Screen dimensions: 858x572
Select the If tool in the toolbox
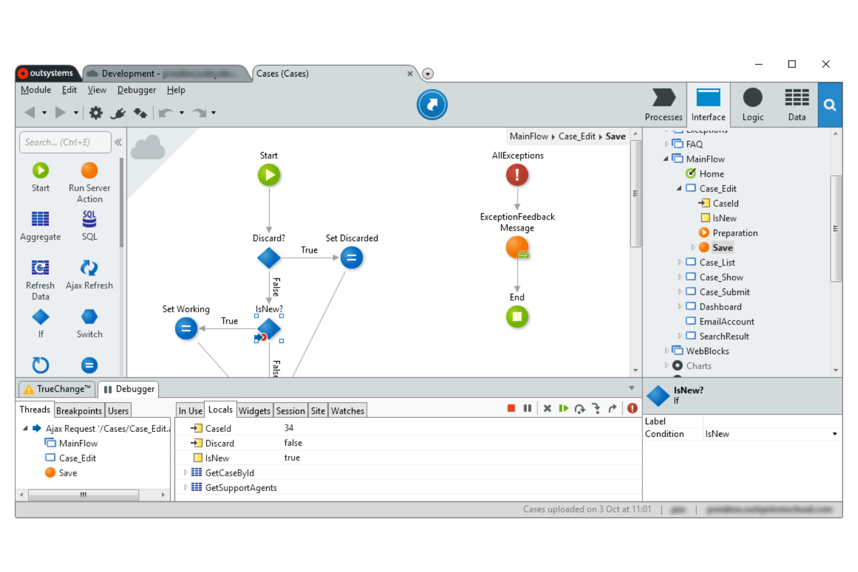pyautogui.click(x=41, y=316)
